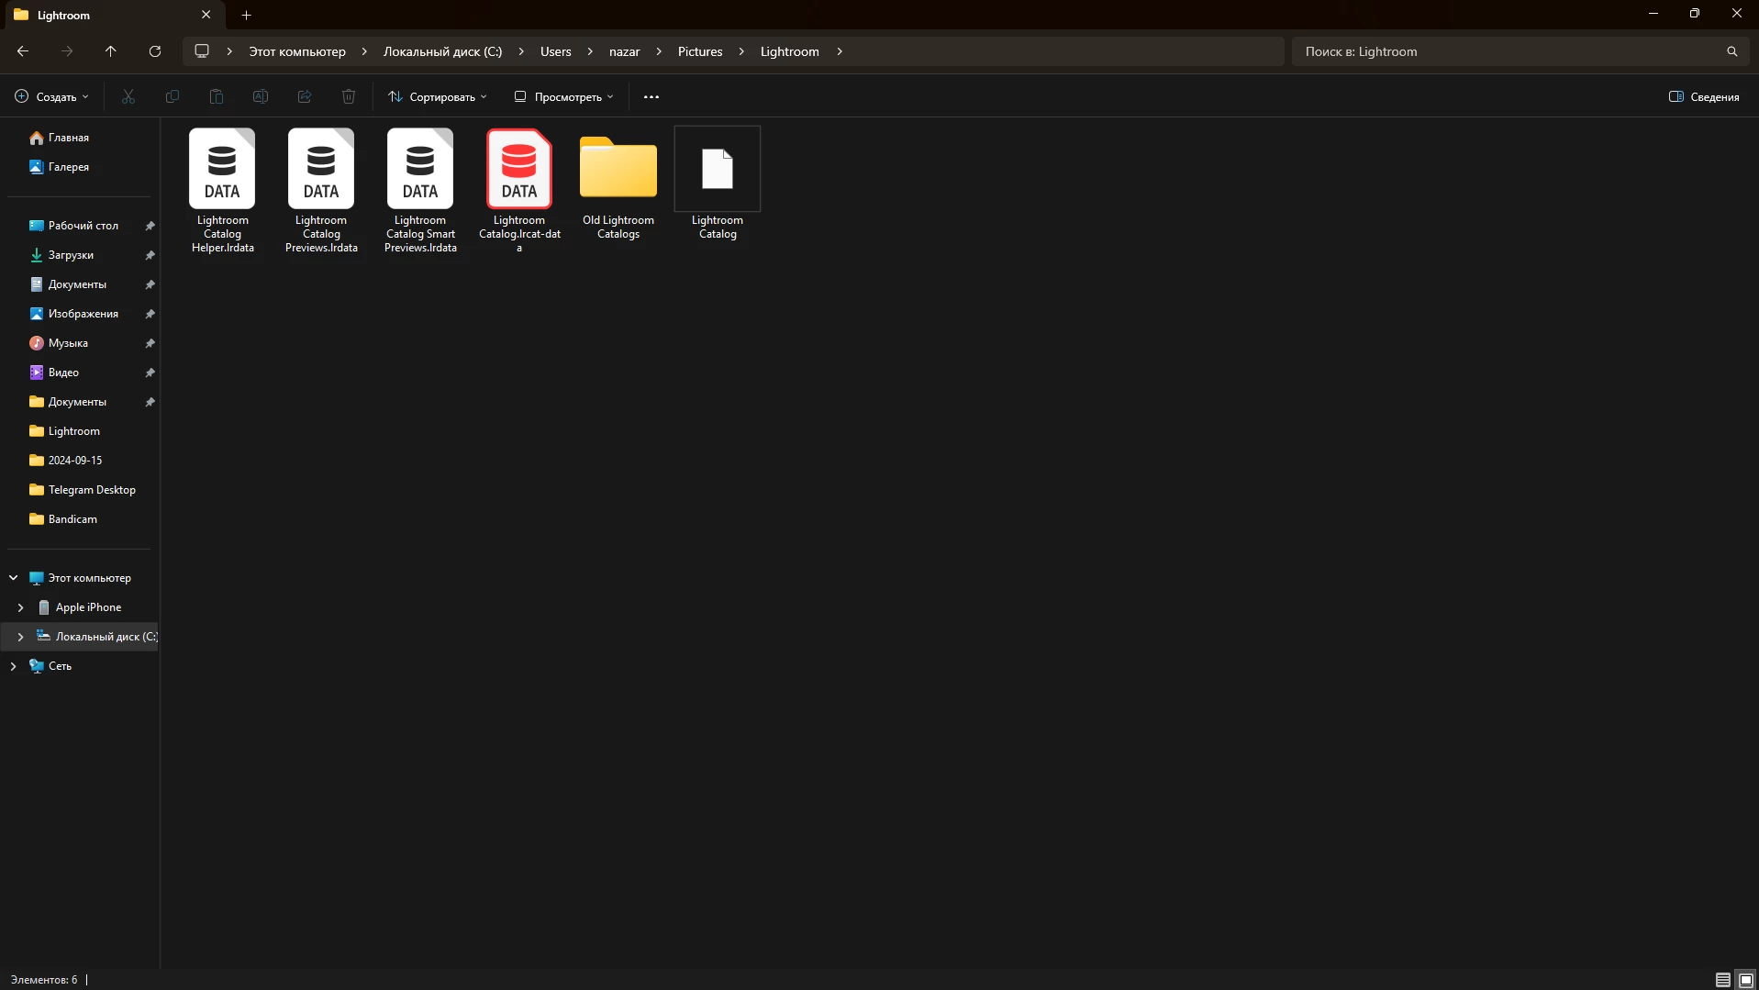Screen dimensions: 1759x990
Task: Switch to details list view icon
Action: pyautogui.click(x=1723, y=980)
